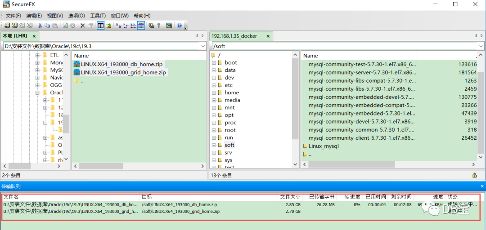Screen dimensions: 486x230
Task: Click the synchronize folders toolbar icon
Action: (x=151, y=26)
